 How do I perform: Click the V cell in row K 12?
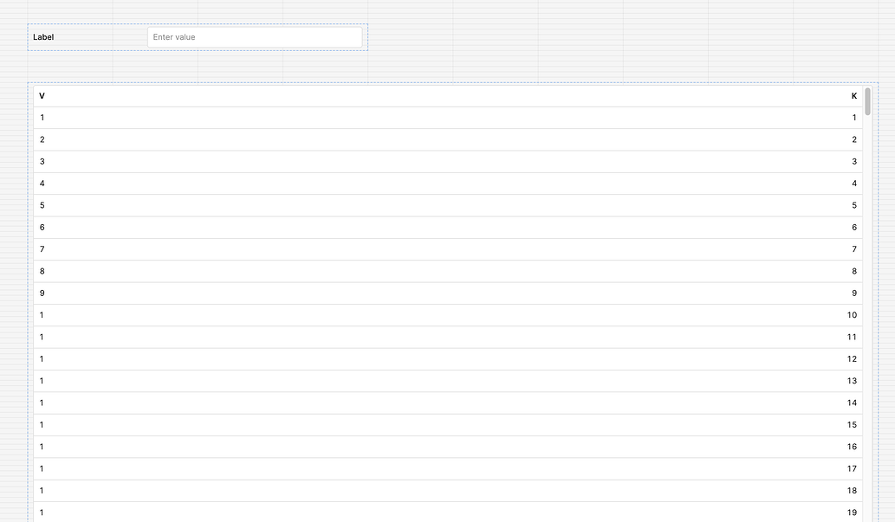(x=42, y=359)
